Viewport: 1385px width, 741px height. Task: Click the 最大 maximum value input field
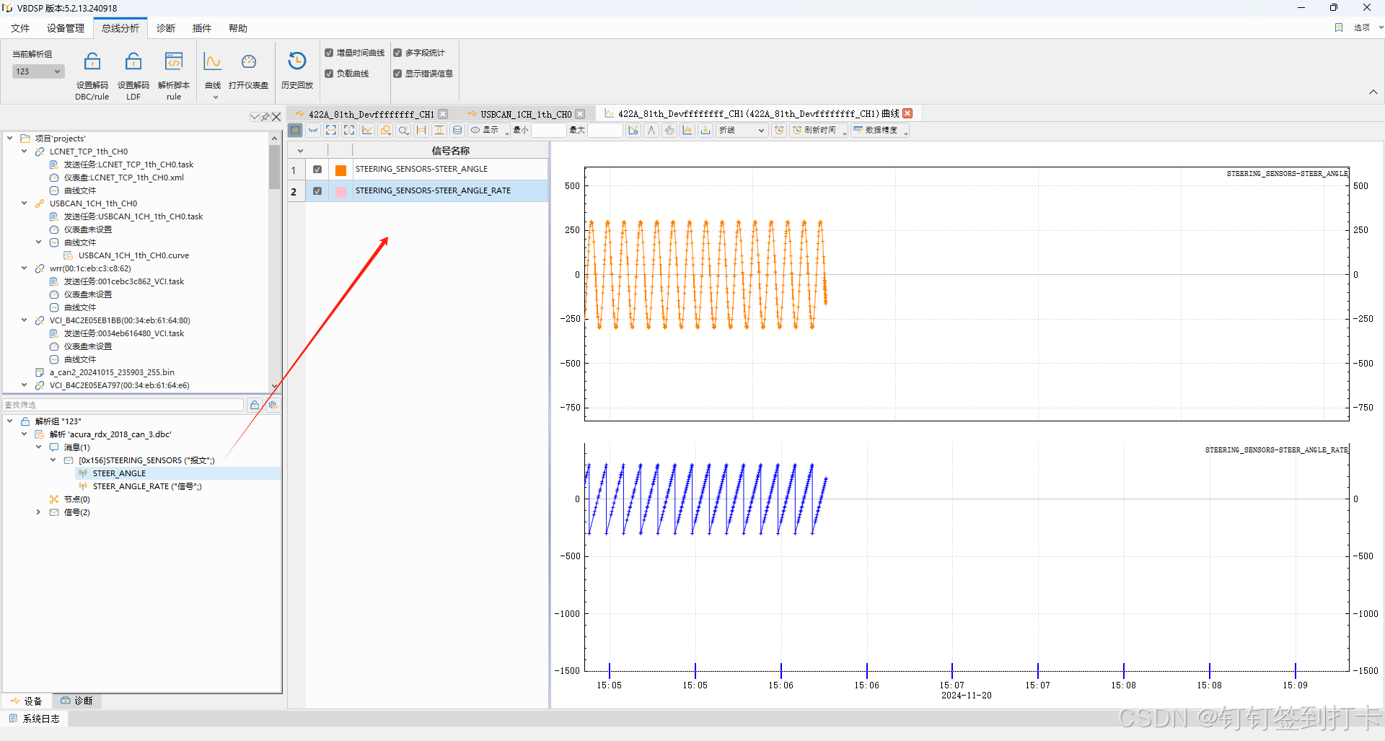coord(605,130)
